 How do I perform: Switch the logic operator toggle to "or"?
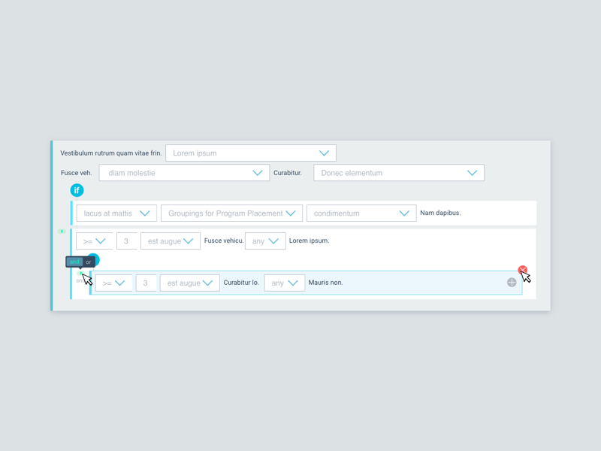click(x=88, y=261)
